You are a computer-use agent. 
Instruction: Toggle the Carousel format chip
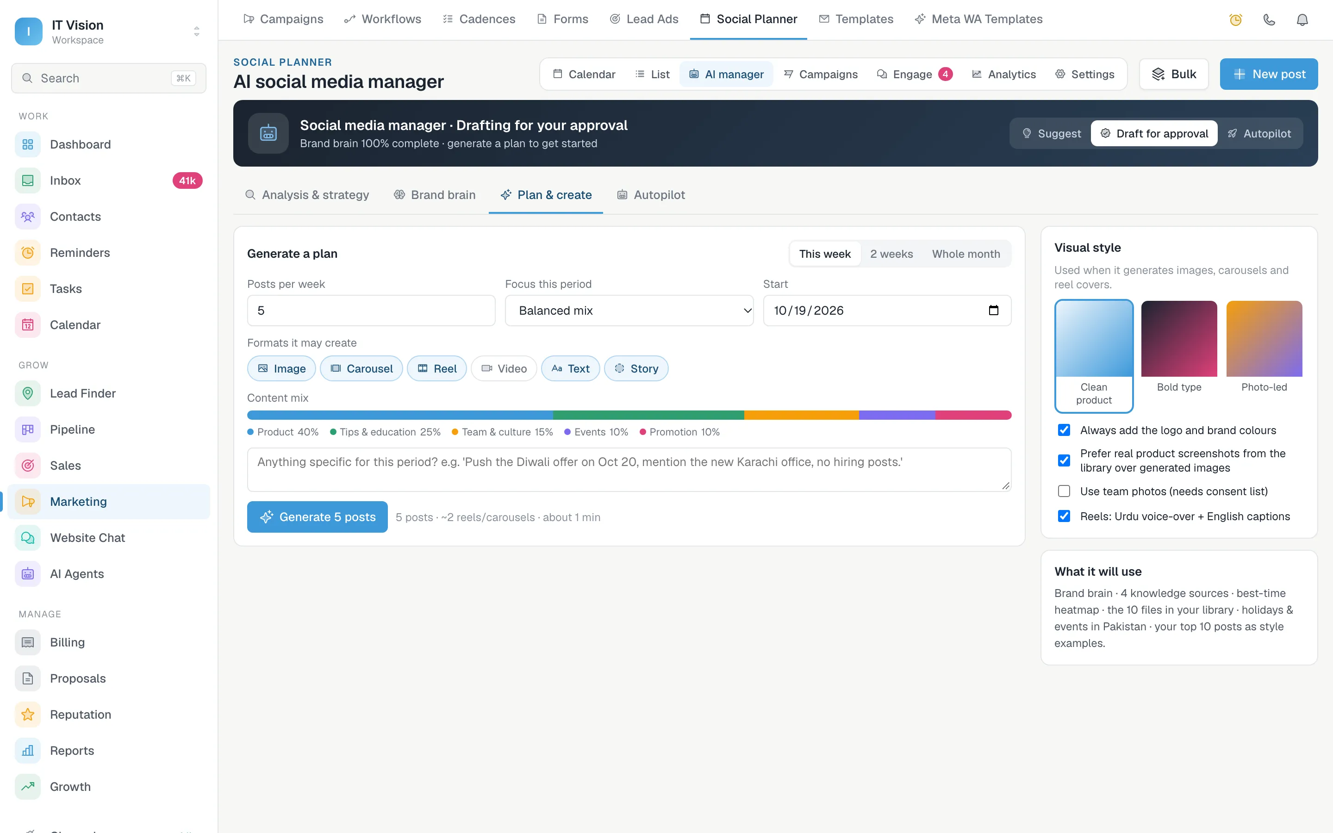[361, 368]
